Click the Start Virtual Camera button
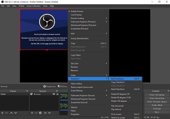Image resolution: width=170 pixels, height=119 pixels. coord(157,102)
